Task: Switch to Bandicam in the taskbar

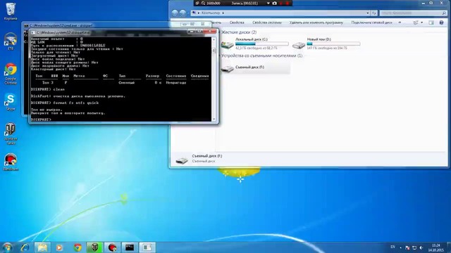Action: [x=112, y=247]
